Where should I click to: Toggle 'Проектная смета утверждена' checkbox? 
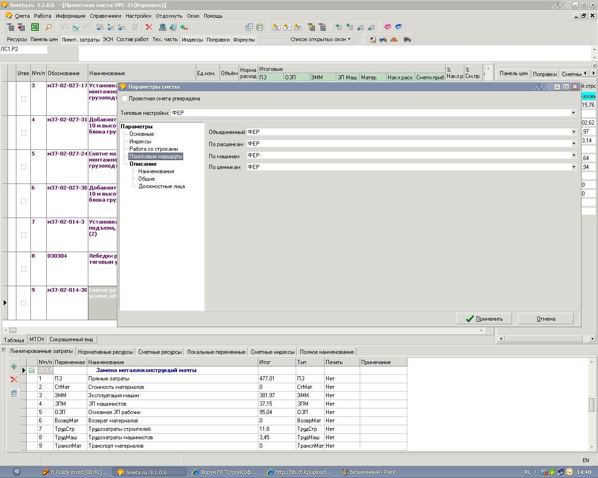pyautogui.click(x=124, y=98)
